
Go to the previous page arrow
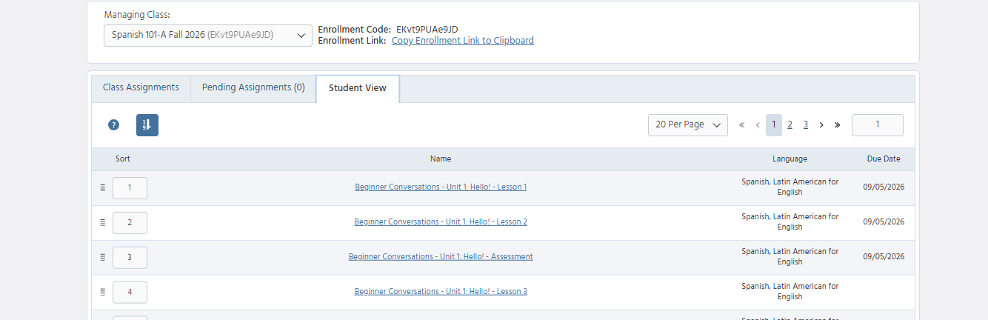[x=758, y=125]
